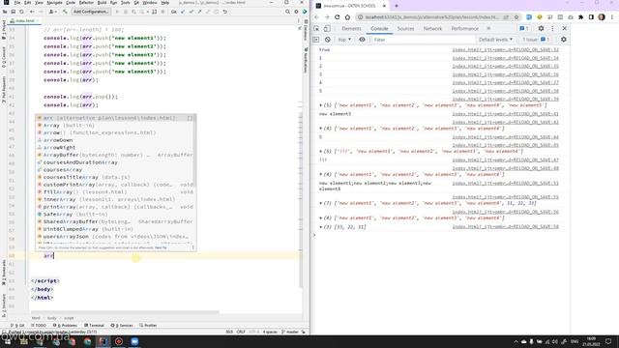Viewport: 619px width, 348px height.
Task: Choose Array (built-in) in the autocomplete list
Action: pyautogui.click(x=115, y=126)
